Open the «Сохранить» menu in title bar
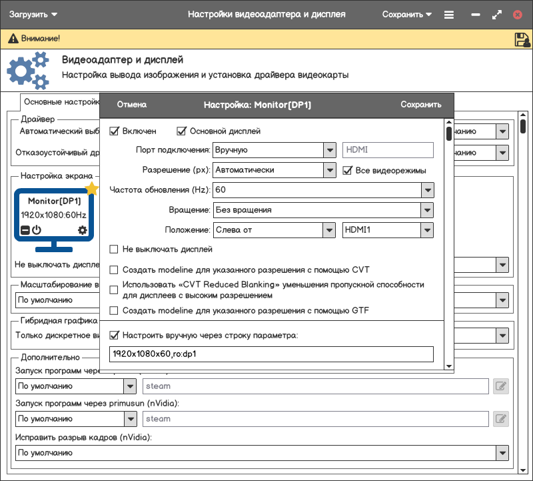 pyautogui.click(x=407, y=14)
